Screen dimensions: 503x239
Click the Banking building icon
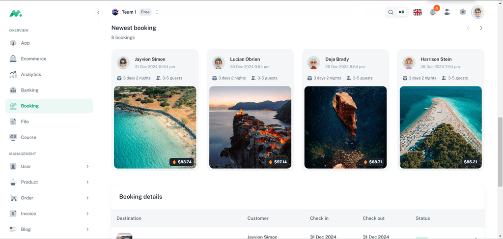pos(13,90)
